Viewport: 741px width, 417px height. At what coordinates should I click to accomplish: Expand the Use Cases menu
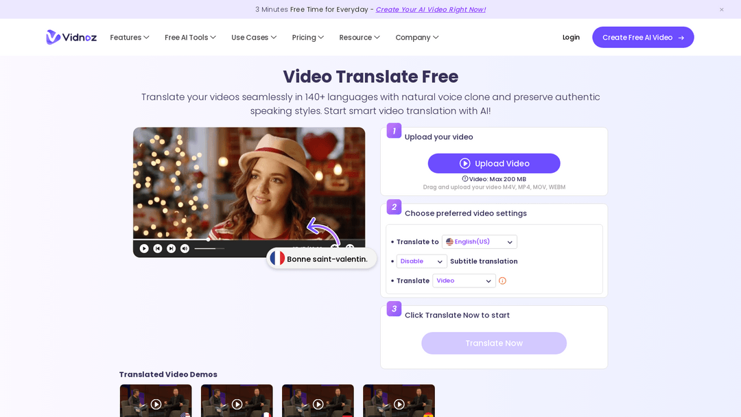click(254, 37)
